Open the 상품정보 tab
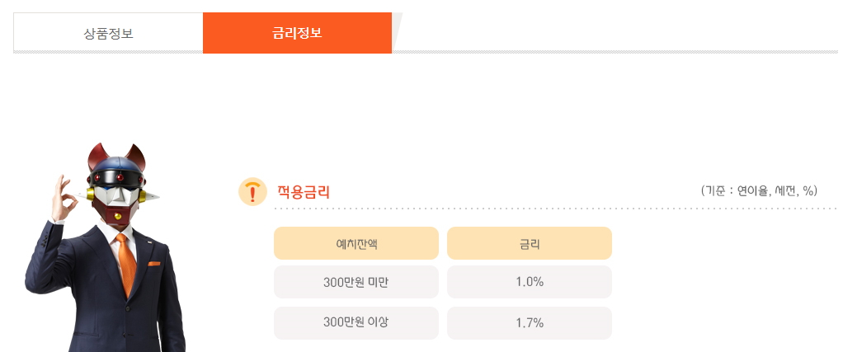 tap(108, 34)
